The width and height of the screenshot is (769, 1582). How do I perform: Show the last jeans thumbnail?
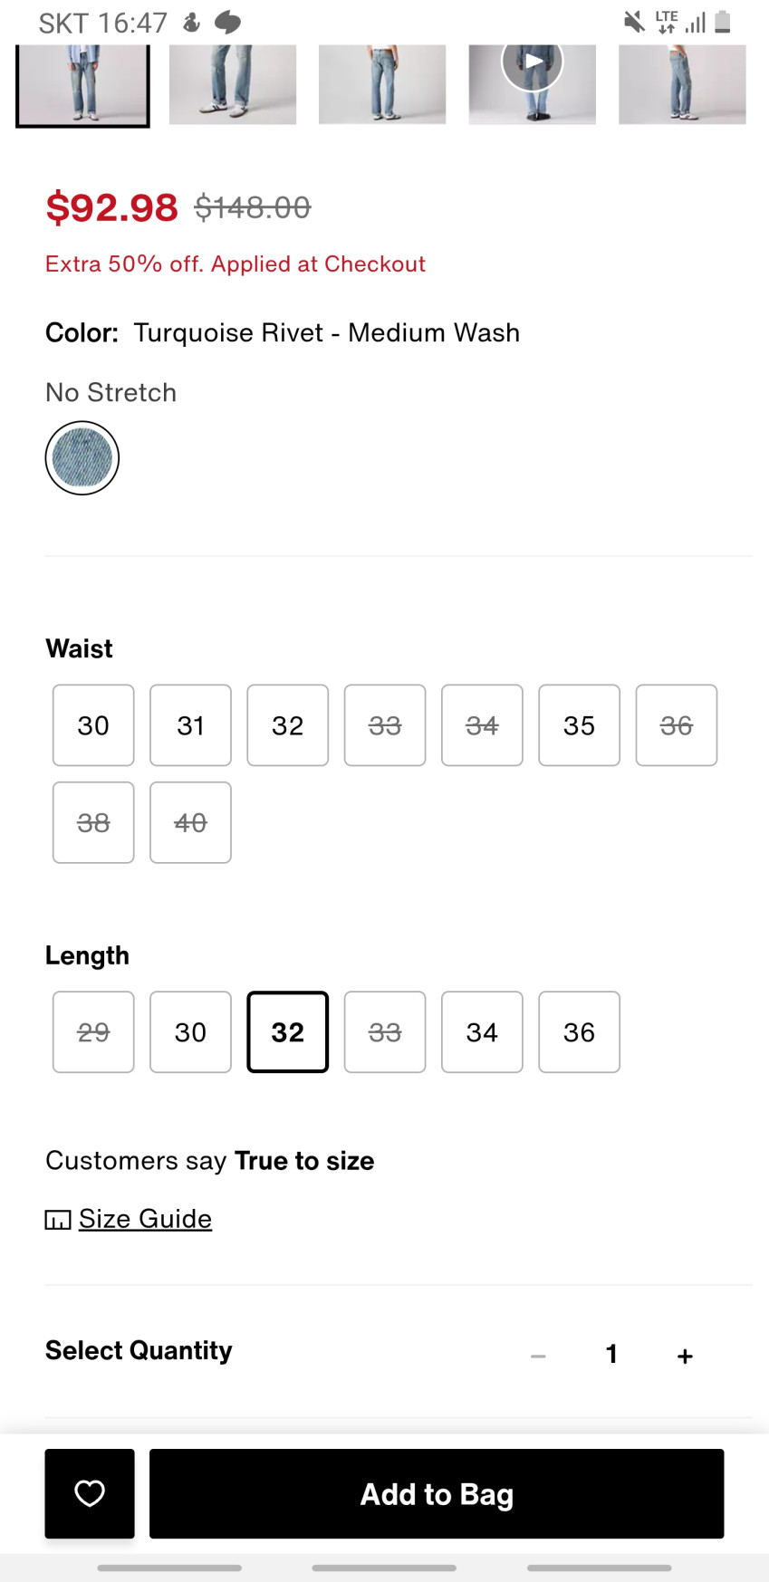coord(682,83)
